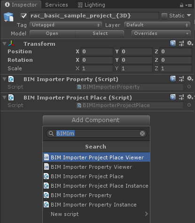Click the New script chevron arrow

146,214
